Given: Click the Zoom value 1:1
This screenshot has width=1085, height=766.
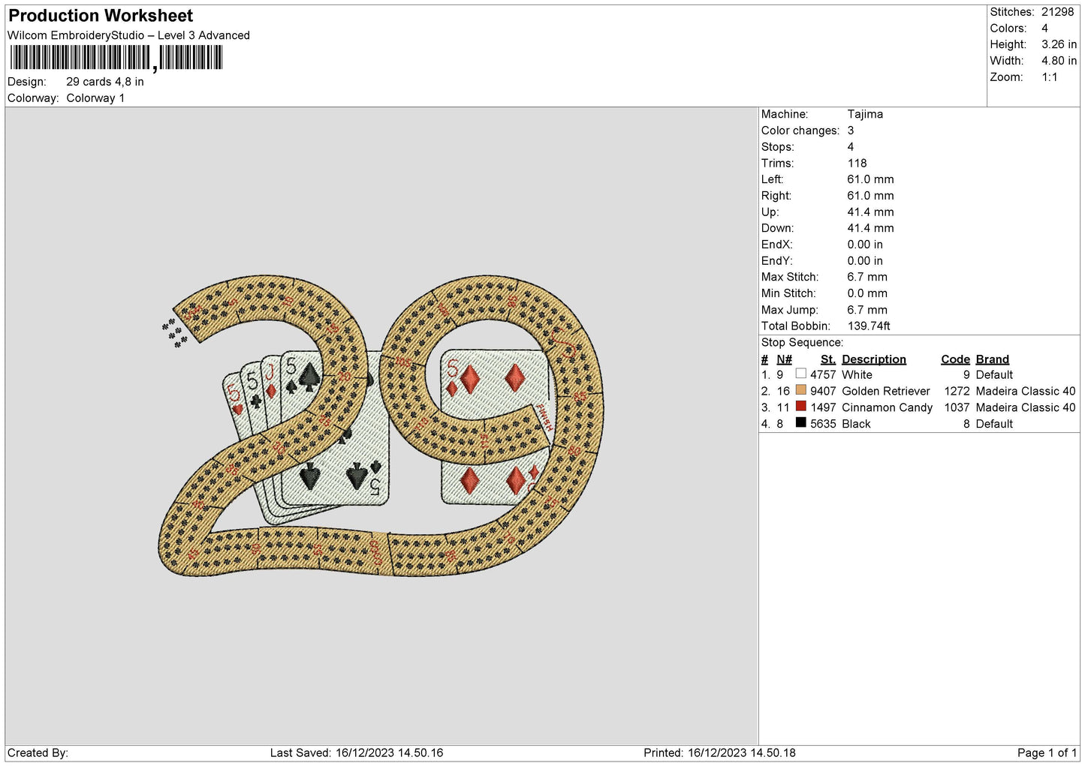Looking at the screenshot, I should (x=1049, y=77).
